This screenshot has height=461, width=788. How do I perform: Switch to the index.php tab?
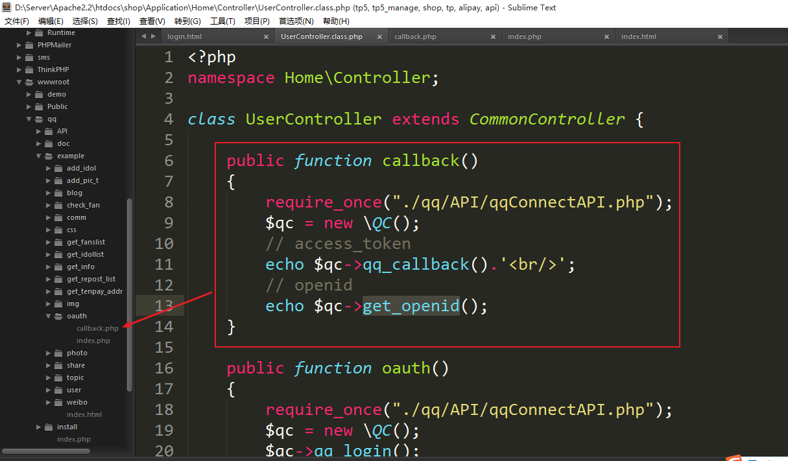(524, 37)
